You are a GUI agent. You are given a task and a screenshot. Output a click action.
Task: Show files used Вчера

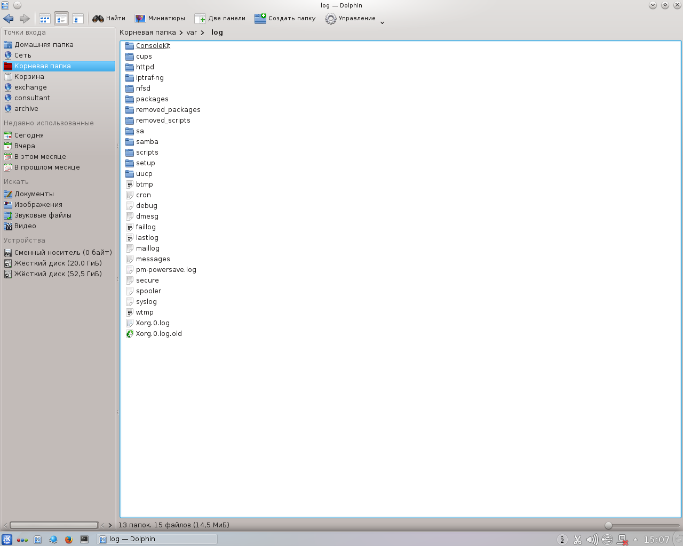[x=59, y=146]
